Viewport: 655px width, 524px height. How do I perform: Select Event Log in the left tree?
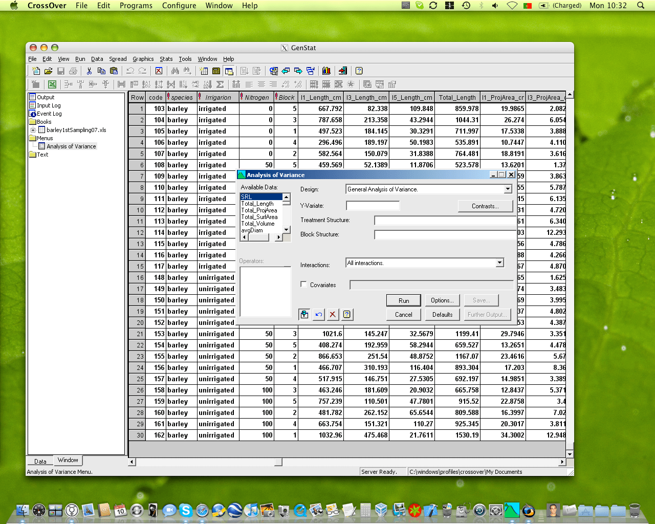49,114
